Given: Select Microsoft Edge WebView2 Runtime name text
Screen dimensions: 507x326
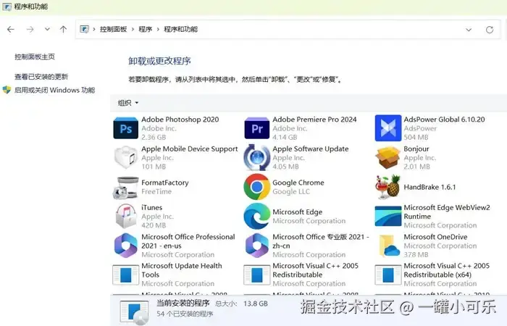Looking at the screenshot, I should (447, 212).
